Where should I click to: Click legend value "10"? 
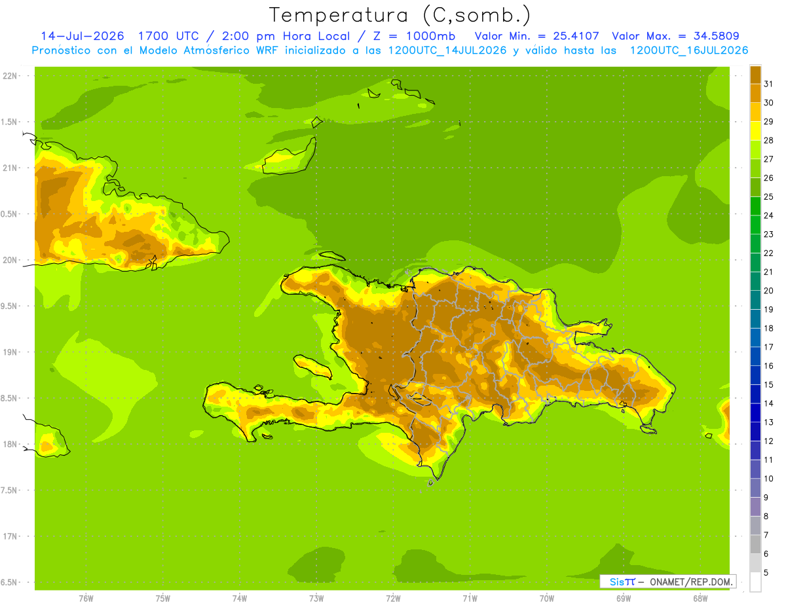click(x=769, y=479)
